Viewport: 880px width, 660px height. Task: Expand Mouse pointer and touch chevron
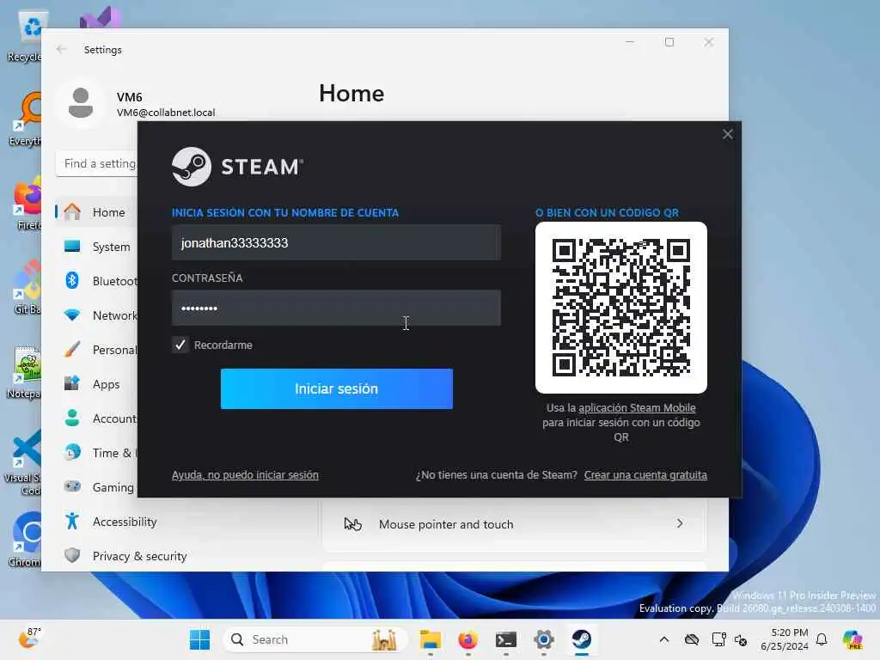click(680, 523)
